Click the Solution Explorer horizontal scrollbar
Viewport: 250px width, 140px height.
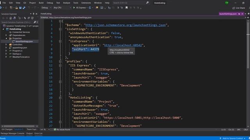(20, 126)
